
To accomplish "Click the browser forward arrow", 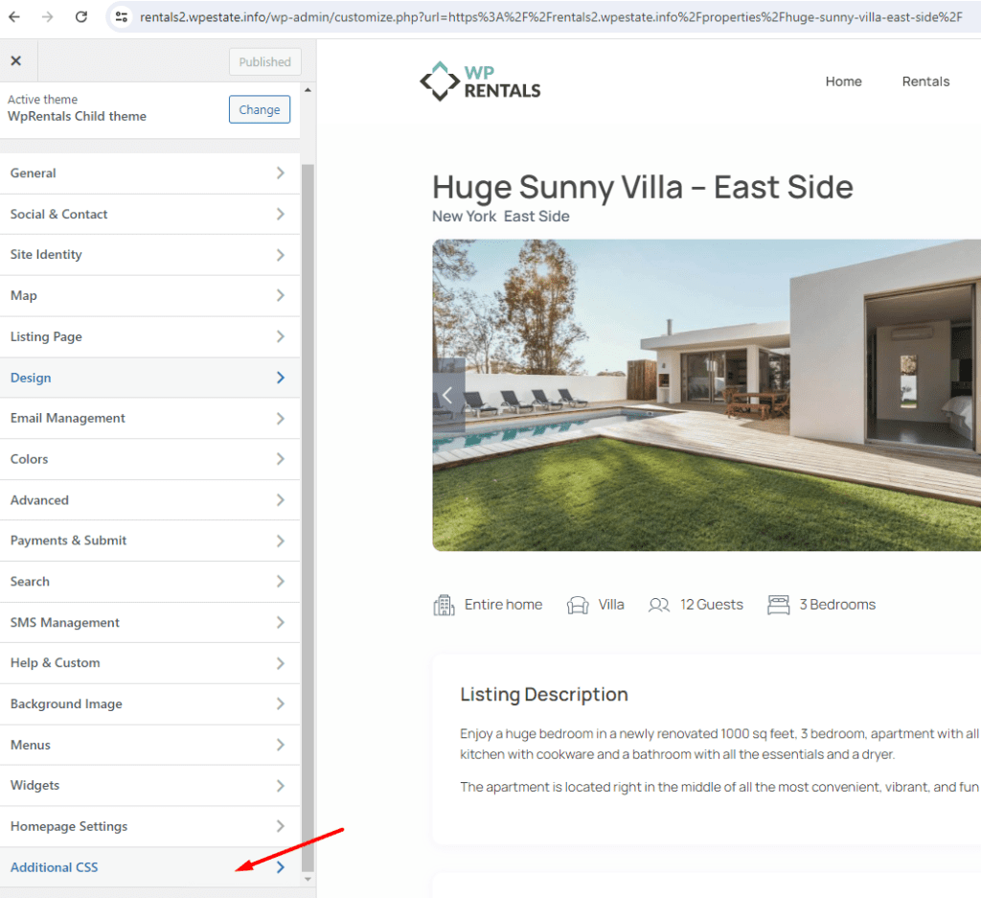I will 48,17.
